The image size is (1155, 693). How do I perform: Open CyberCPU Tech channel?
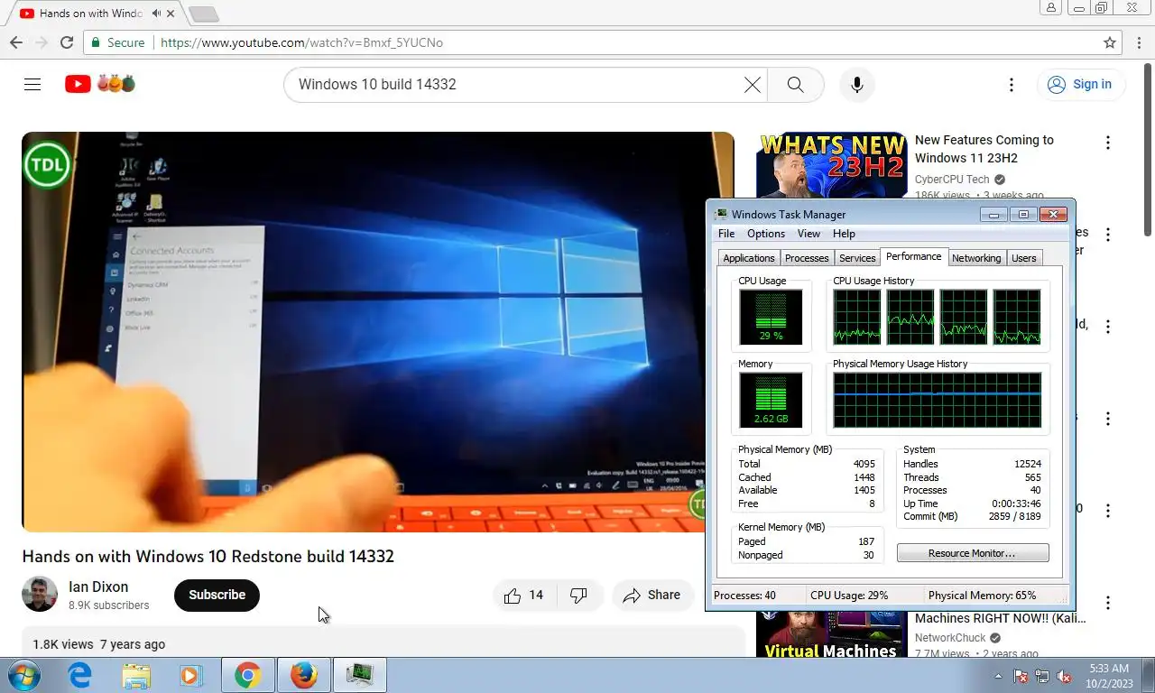click(952, 180)
